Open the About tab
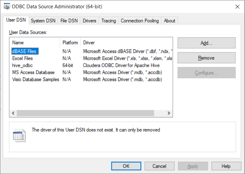 coord(169,21)
